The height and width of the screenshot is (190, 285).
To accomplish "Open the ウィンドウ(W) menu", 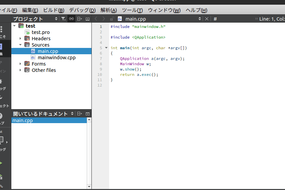I will tap(164, 10).
